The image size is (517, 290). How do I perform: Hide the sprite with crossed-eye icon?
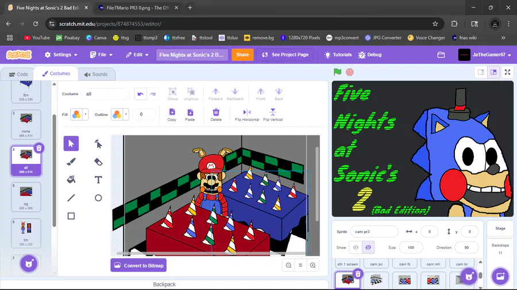(368, 247)
